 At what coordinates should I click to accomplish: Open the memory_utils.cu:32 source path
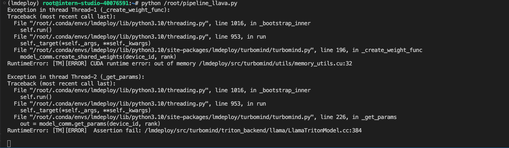(275, 63)
